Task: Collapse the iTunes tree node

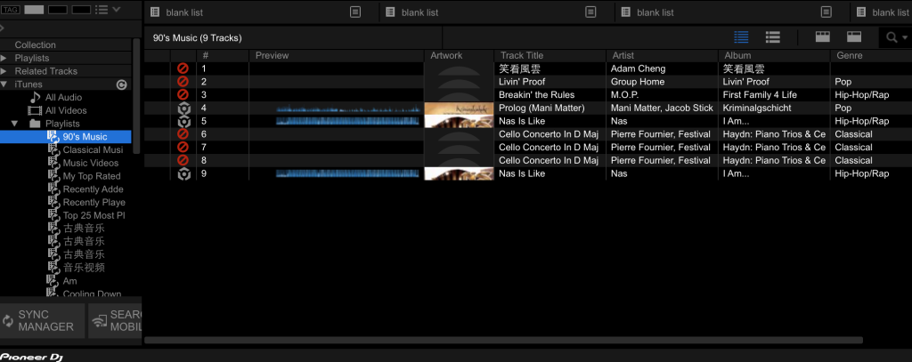Action: pos(4,84)
